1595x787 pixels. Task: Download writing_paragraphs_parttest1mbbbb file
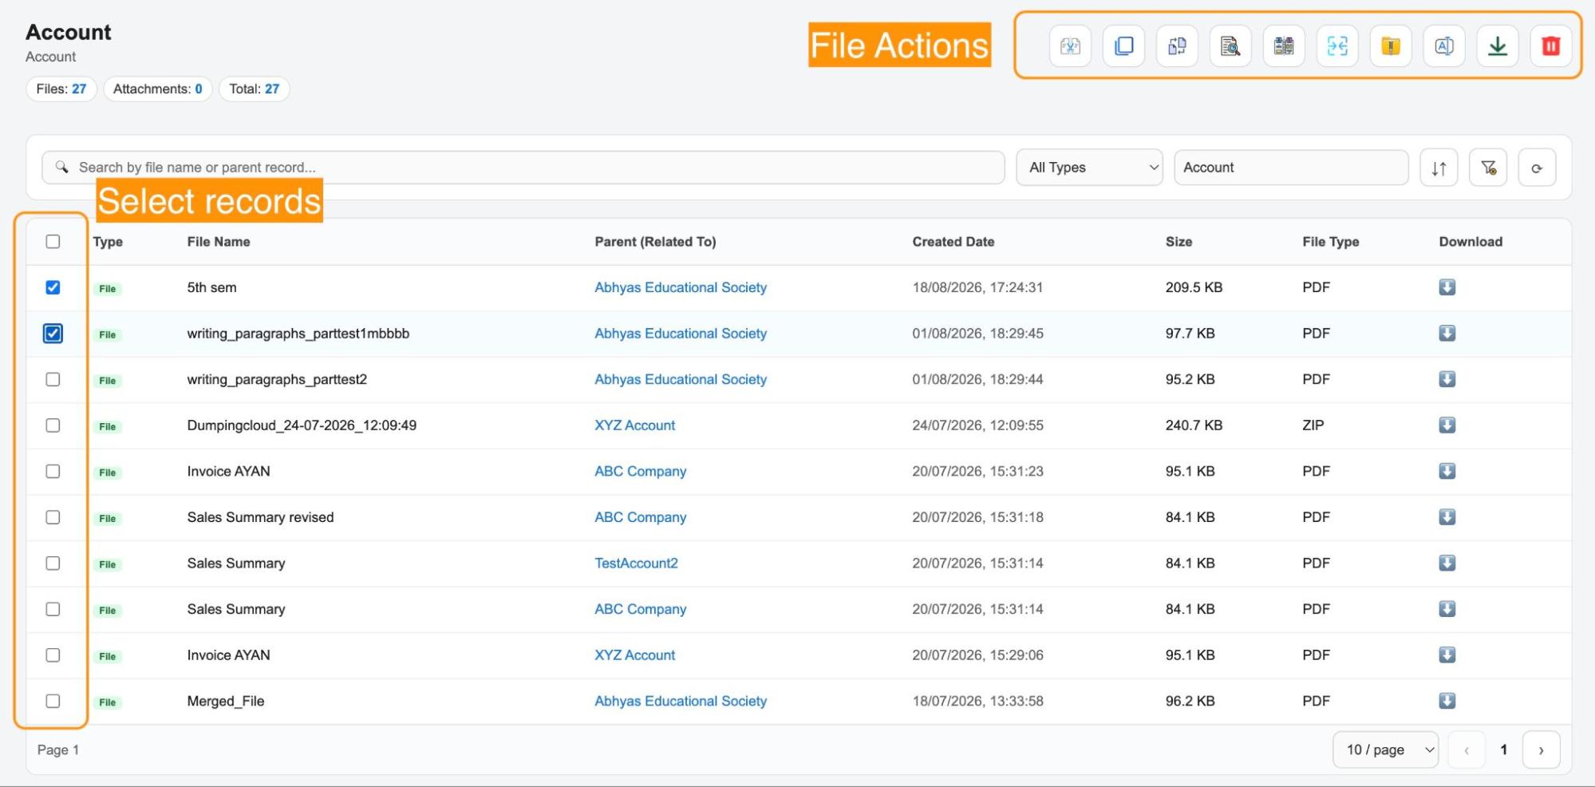[x=1447, y=333]
